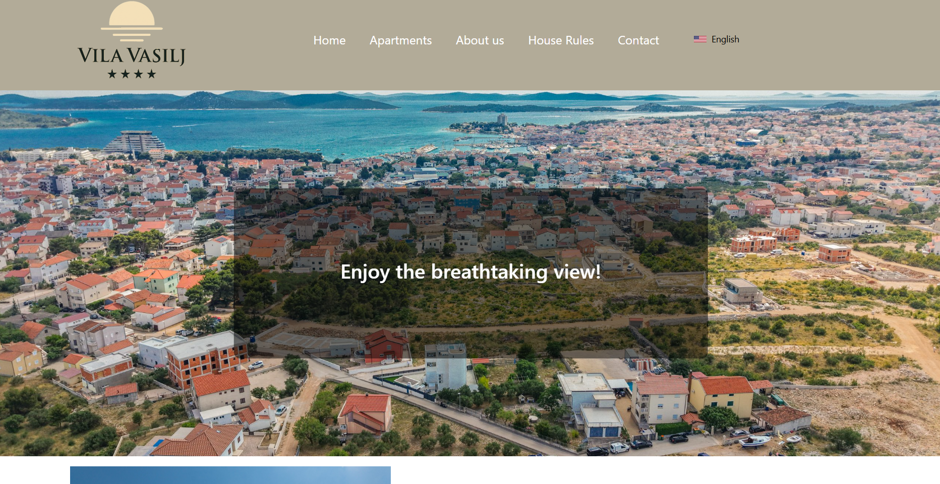This screenshot has height=484, width=940.
Task: Click the tall tower on the peninsula
Action: click(x=502, y=120)
